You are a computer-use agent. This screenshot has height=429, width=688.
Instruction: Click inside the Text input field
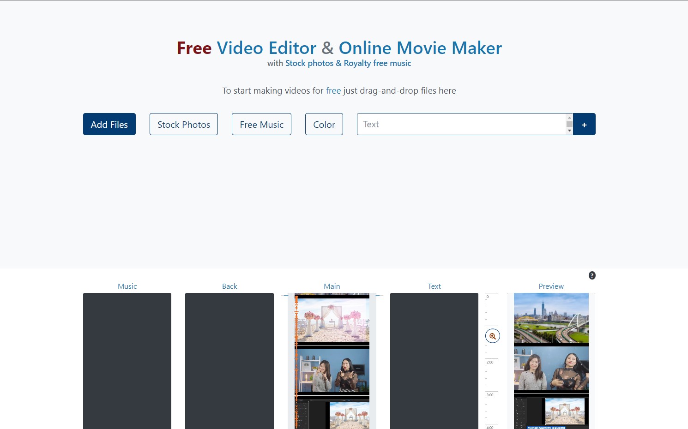(x=461, y=124)
